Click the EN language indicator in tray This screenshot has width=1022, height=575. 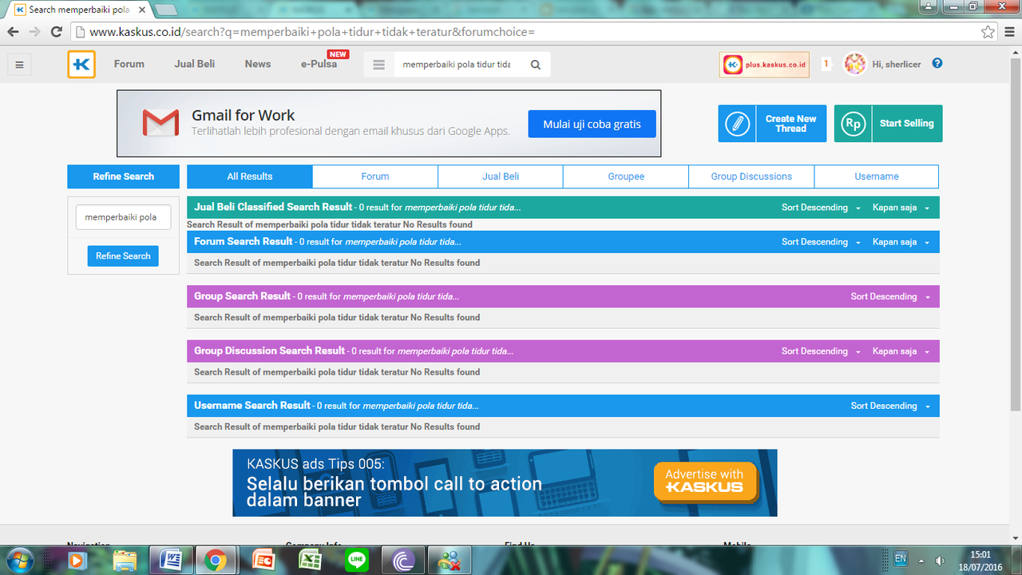(900, 559)
